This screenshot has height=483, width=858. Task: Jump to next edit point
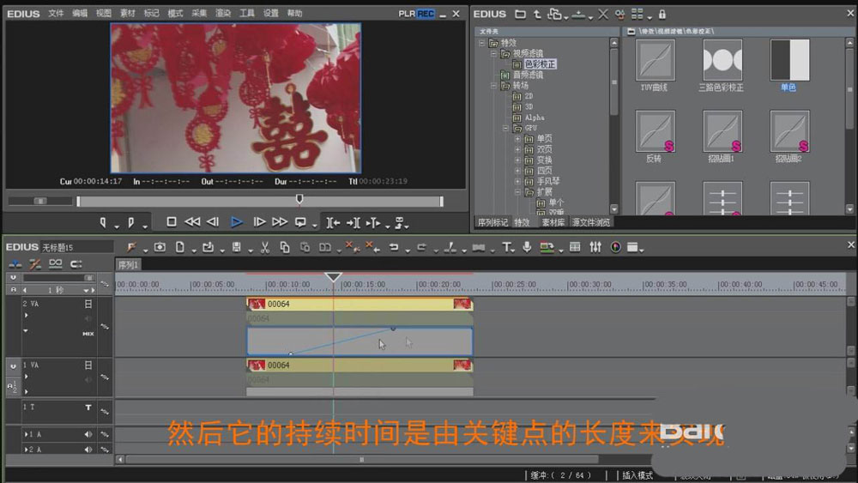(x=353, y=223)
